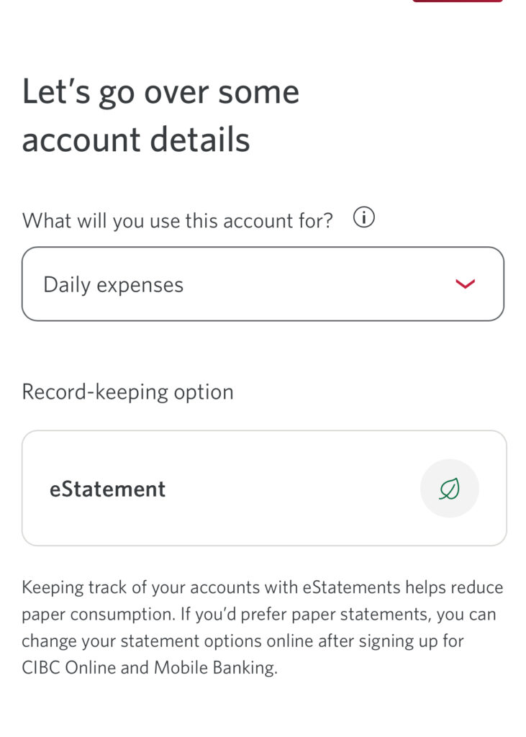Select the 'Daily expenses' text in combo box
The image size is (526, 737).
pyautogui.click(x=113, y=285)
